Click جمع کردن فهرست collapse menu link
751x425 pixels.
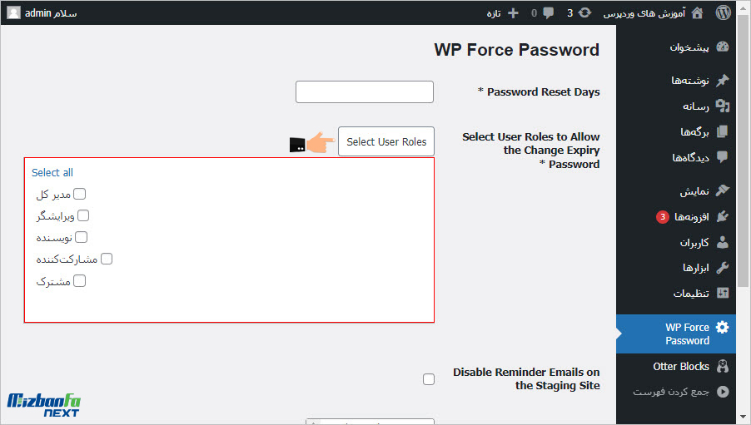click(670, 392)
